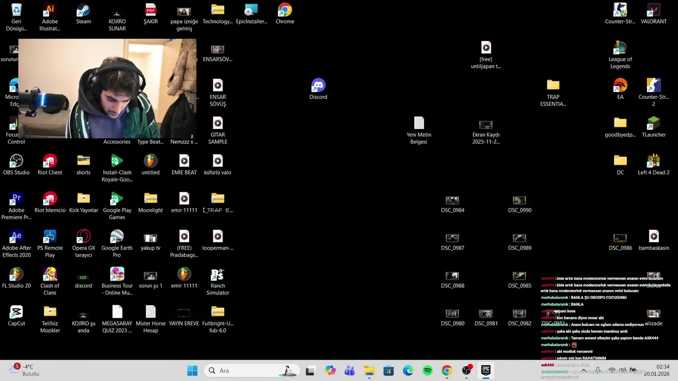Select the Steam desktop shortcut
The height and width of the screenshot is (381, 678).
pyautogui.click(x=83, y=14)
